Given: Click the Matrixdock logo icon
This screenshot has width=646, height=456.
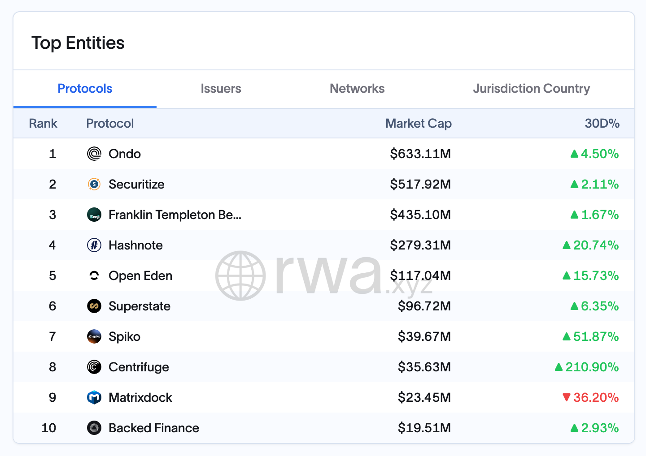Looking at the screenshot, I should click(94, 397).
